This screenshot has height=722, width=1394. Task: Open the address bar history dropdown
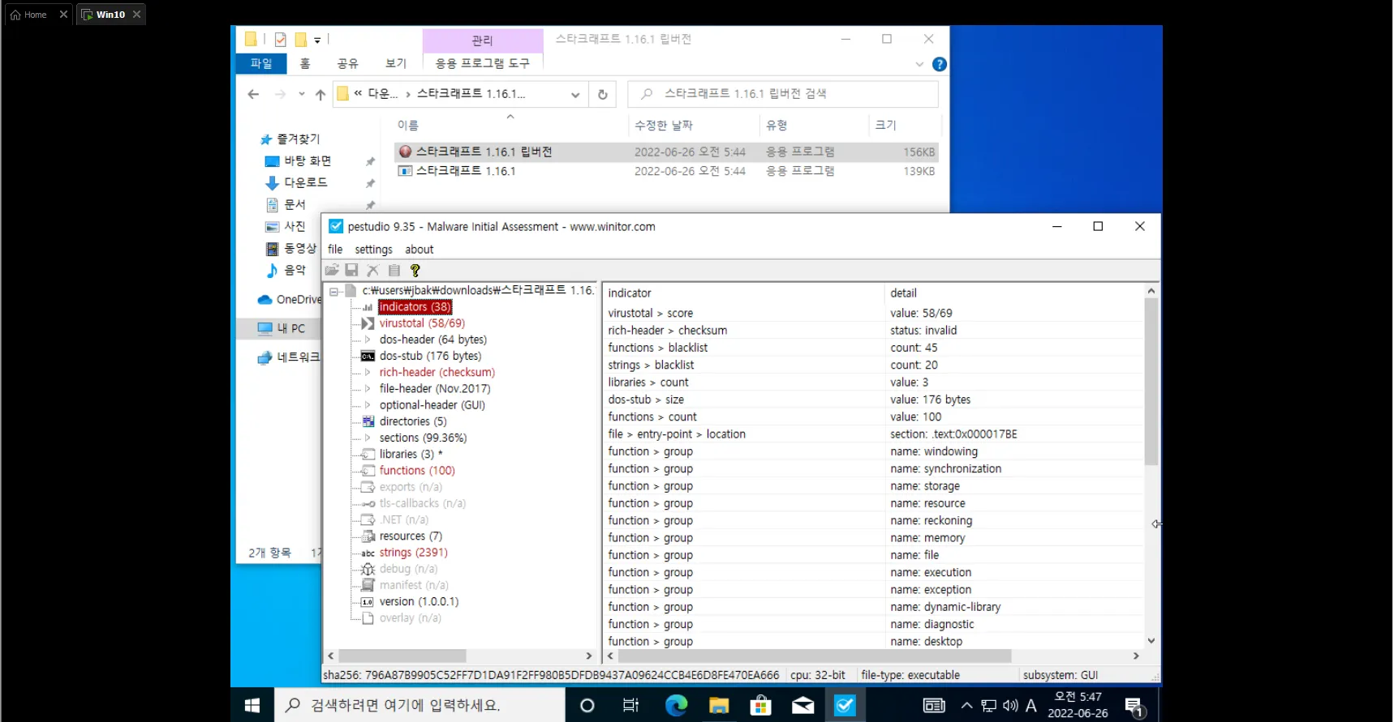[575, 94]
